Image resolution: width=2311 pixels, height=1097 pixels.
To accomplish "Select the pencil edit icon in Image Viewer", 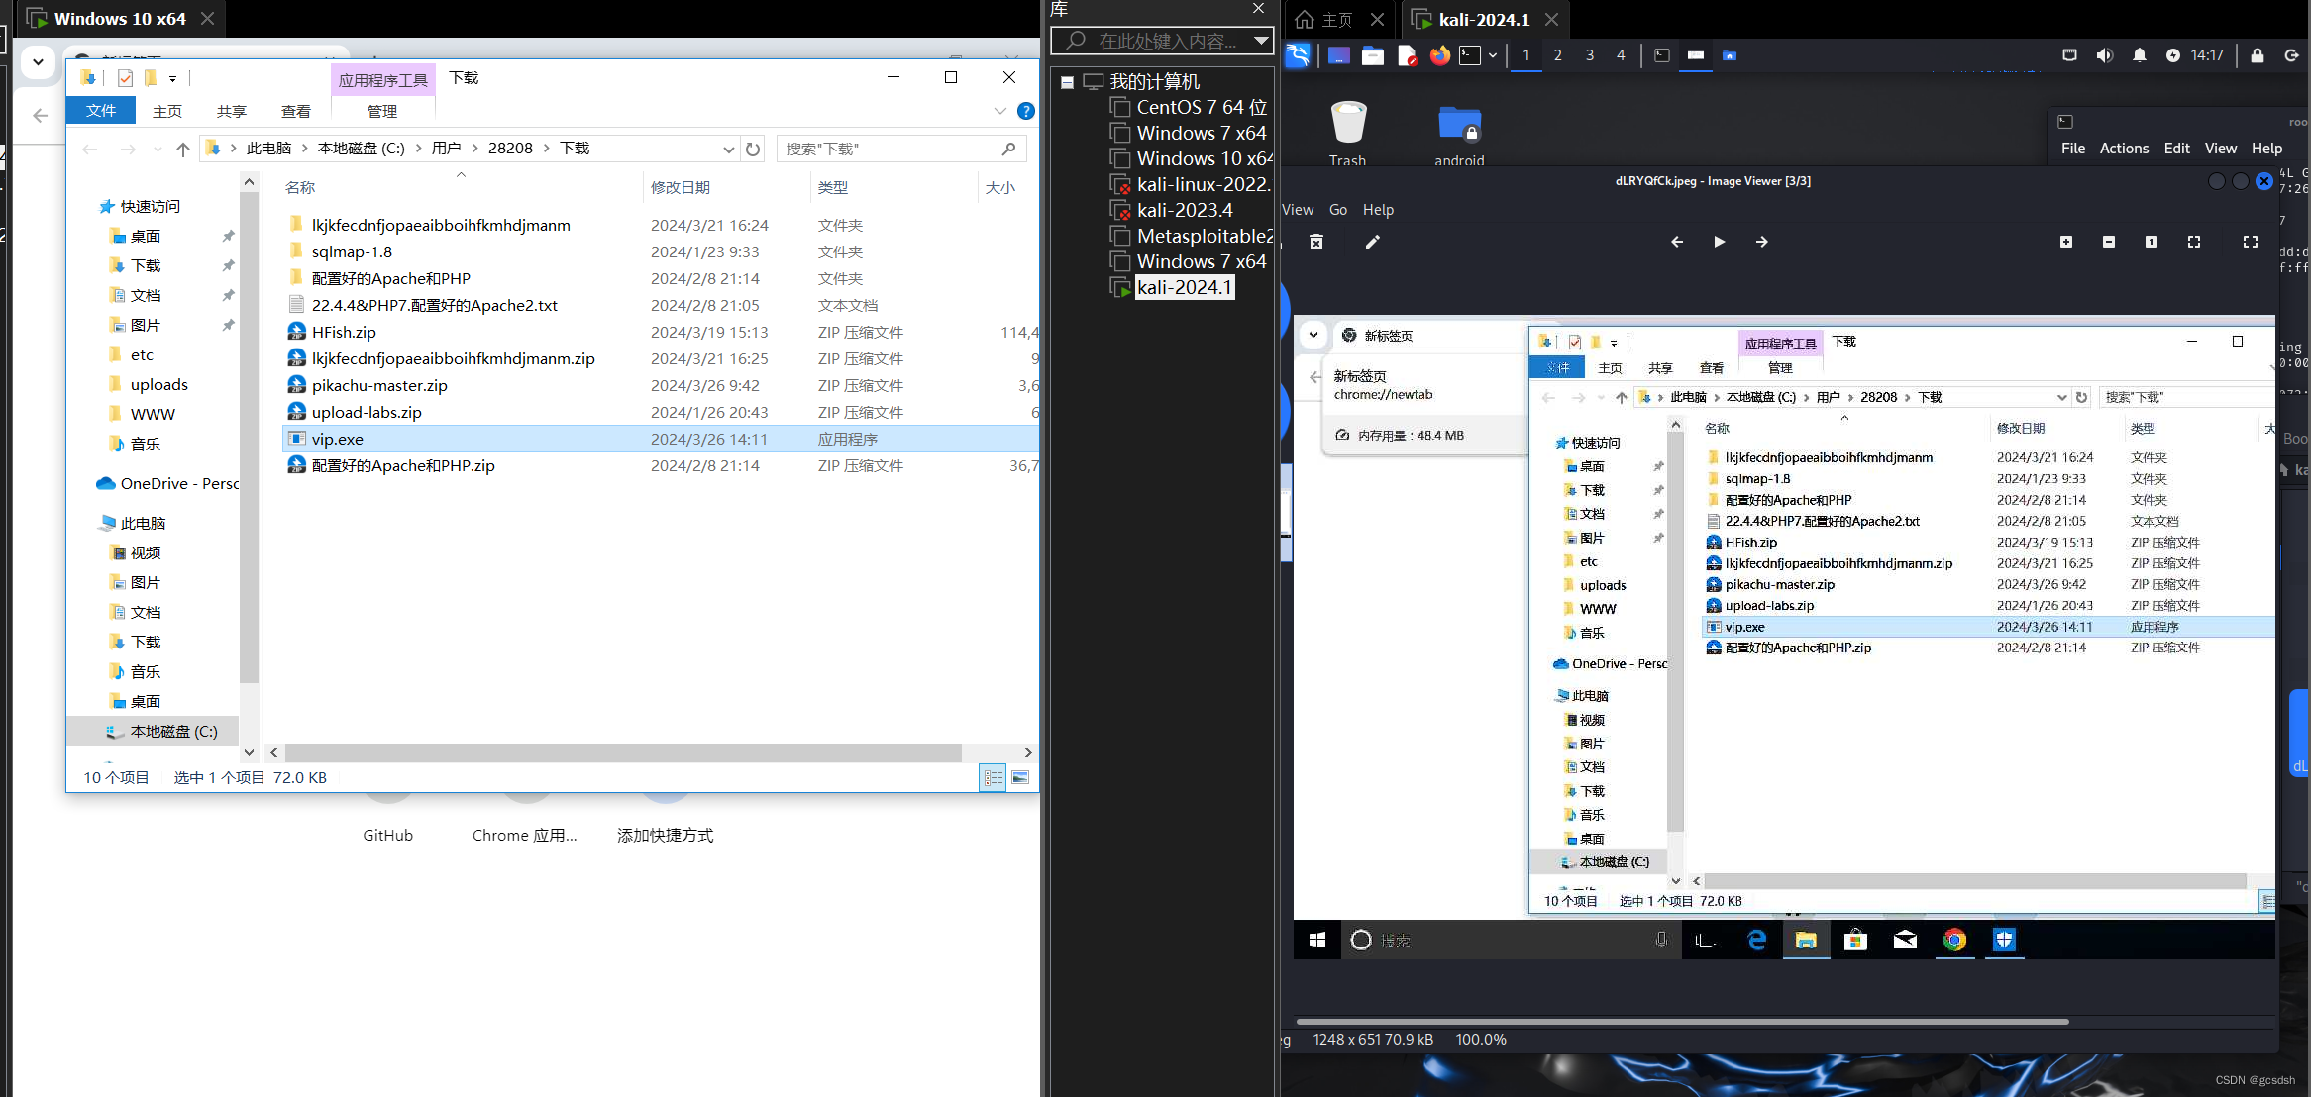I will coord(1372,242).
